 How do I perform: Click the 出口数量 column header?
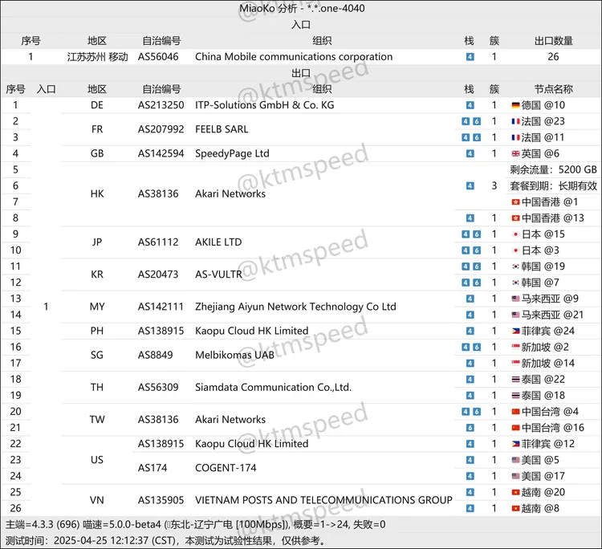(x=553, y=41)
